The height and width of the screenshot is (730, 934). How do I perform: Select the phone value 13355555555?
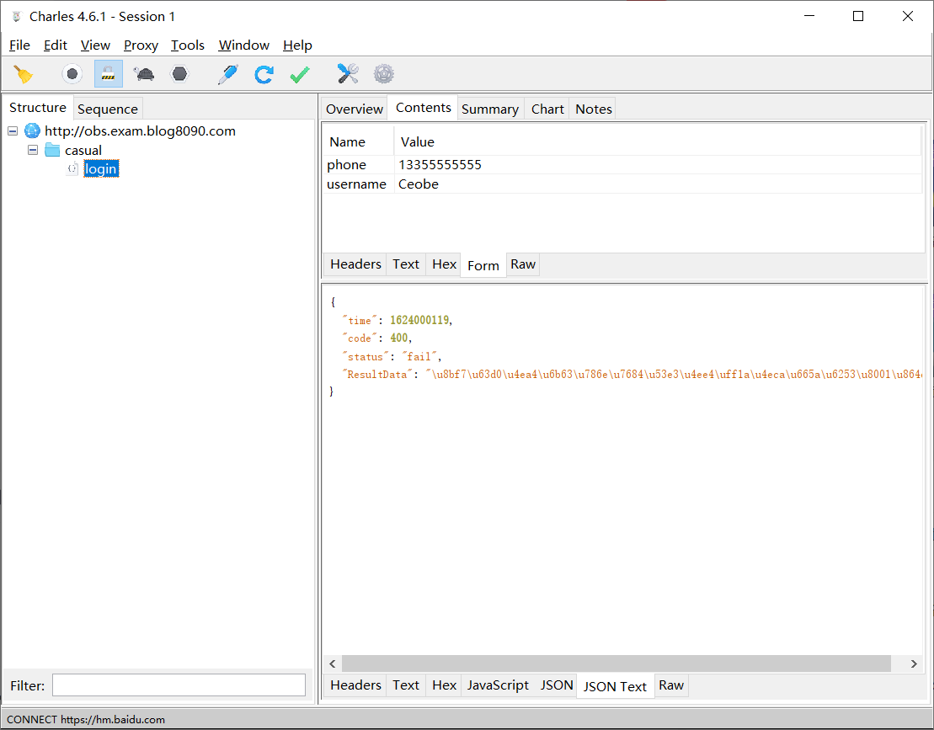[x=440, y=165]
